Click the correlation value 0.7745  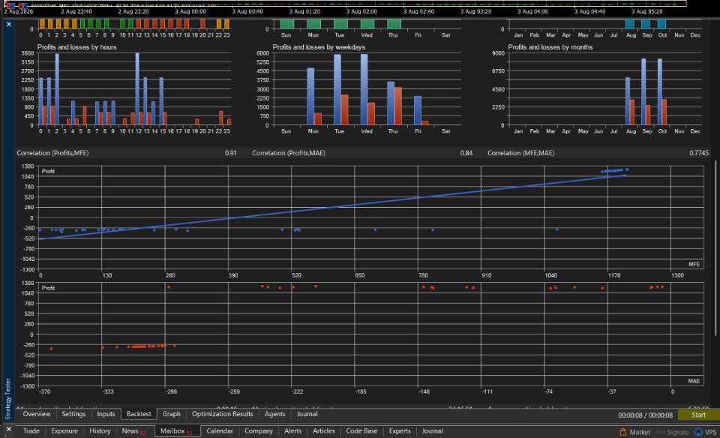pyautogui.click(x=699, y=153)
